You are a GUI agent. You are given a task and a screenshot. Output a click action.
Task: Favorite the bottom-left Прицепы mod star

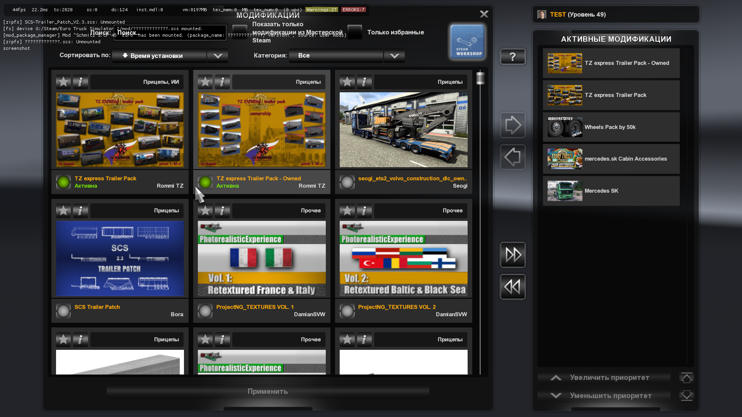[63, 339]
